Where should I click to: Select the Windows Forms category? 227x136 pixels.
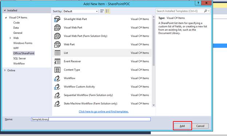click(23, 43)
